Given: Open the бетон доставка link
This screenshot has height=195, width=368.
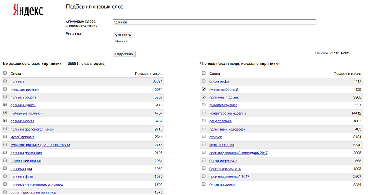Looking at the screenshot, I should click(x=222, y=184).
